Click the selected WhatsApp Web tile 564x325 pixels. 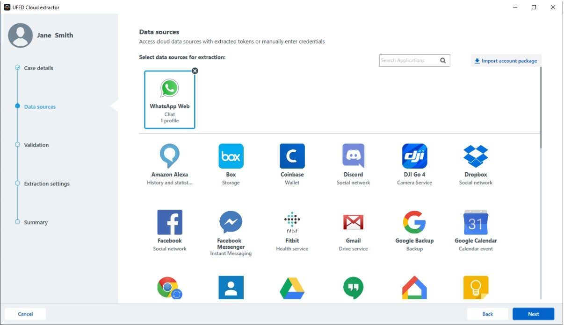(170, 100)
